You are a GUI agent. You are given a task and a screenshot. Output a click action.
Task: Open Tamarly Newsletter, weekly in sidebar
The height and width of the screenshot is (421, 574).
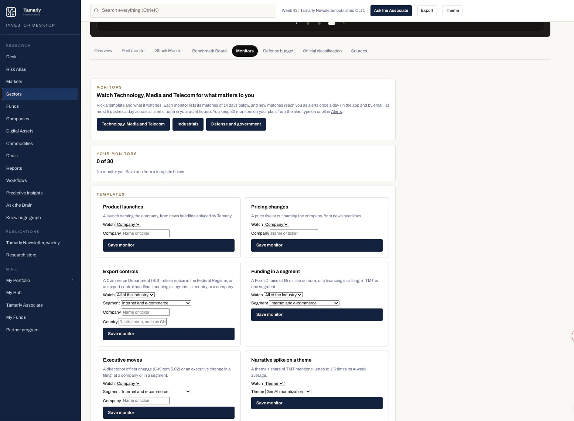pos(40,243)
